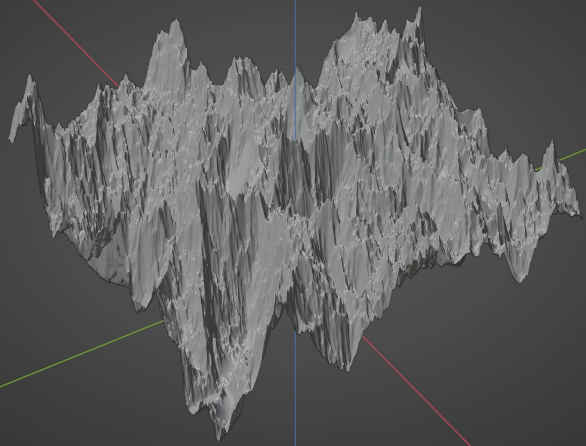Screen dimensions: 586x446
Task: Click the blue Z axis line below the terrain
Action: (296, 394)
